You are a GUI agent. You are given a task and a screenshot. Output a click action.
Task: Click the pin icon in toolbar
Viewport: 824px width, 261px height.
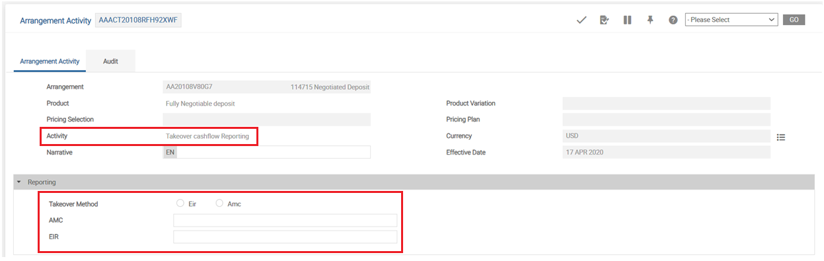[650, 20]
